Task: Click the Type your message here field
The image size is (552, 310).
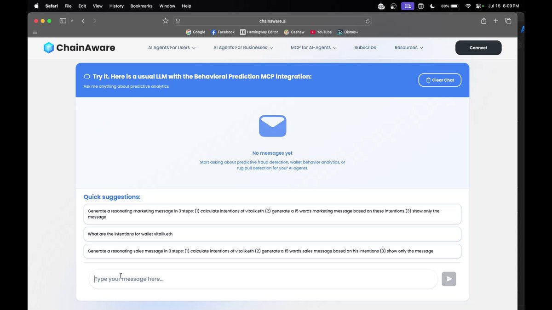Action: (263, 279)
